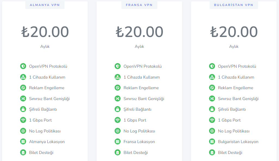Click the ₺20.00 price on Almanya VPN card
This screenshot has height=161, width=279.
(x=45, y=32)
